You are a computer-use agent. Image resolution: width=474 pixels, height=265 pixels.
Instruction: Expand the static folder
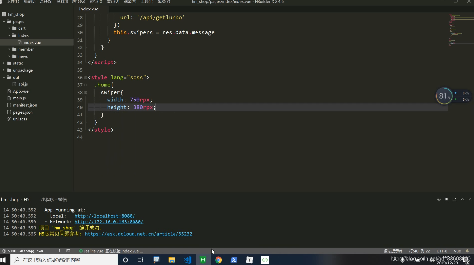click(x=4, y=63)
